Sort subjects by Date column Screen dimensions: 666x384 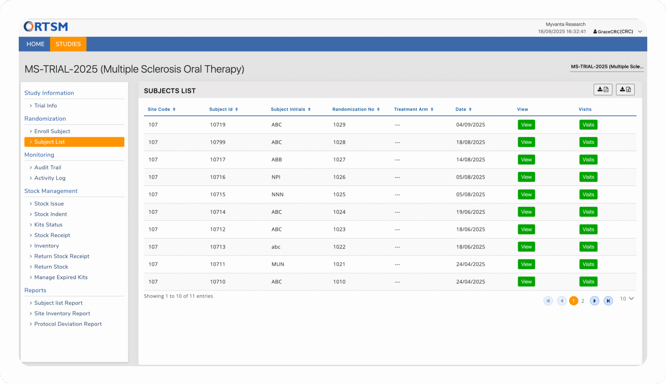coord(463,109)
